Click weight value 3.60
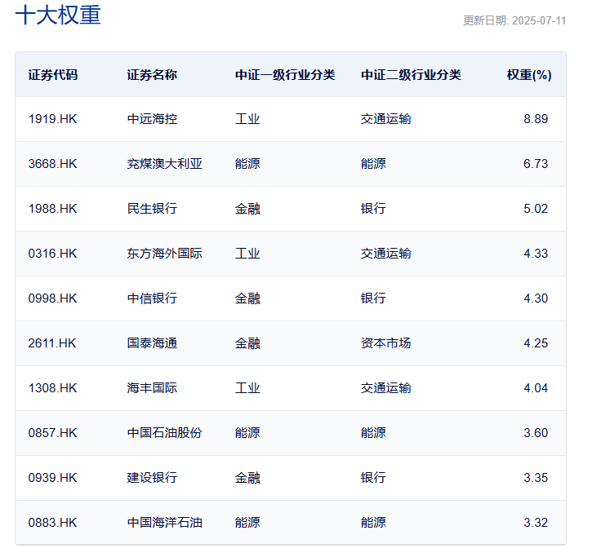 click(536, 433)
